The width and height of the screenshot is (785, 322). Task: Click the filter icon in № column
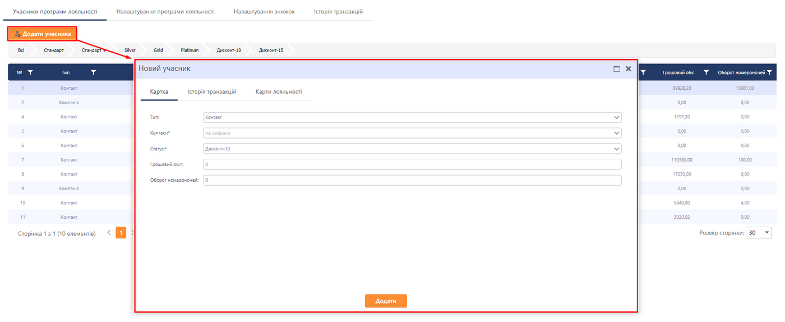[x=30, y=72]
